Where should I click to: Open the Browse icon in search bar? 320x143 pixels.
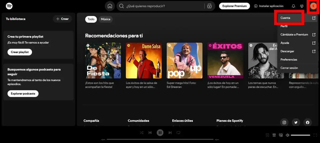209,6
